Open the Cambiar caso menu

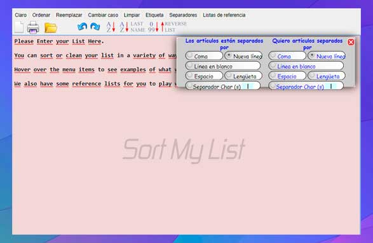(x=103, y=15)
